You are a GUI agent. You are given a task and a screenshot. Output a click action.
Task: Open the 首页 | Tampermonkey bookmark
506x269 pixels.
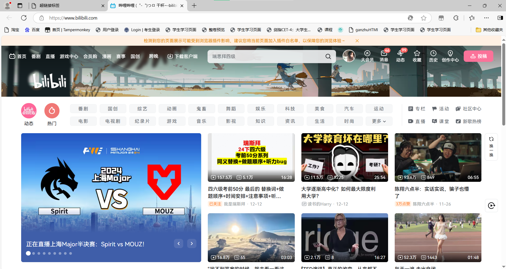68,30
